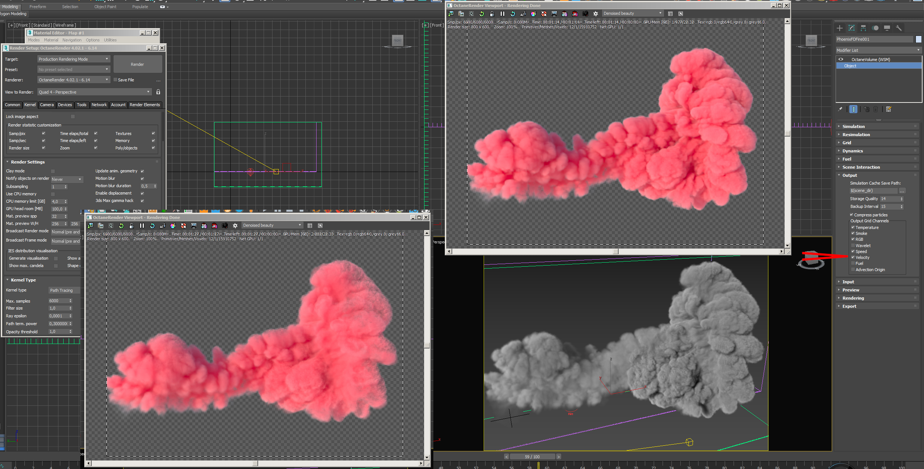The height and width of the screenshot is (469, 924).
Task: Open Denoised beauty dropdown in top viewport
Action: coord(632,14)
